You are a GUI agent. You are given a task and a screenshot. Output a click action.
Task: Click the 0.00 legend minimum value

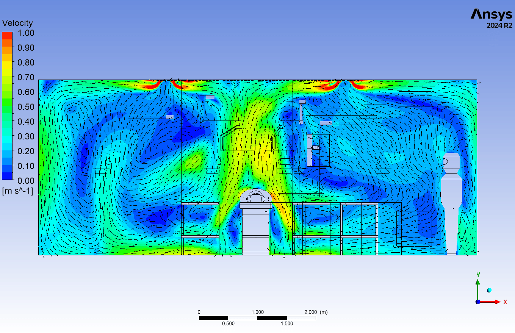[x=26, y=180]
